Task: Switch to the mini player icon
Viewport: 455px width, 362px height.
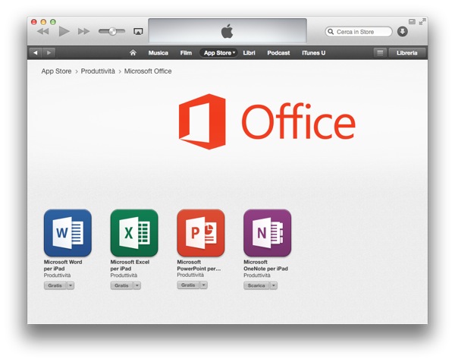Action: pyautogui.click(x=412, y=21)
